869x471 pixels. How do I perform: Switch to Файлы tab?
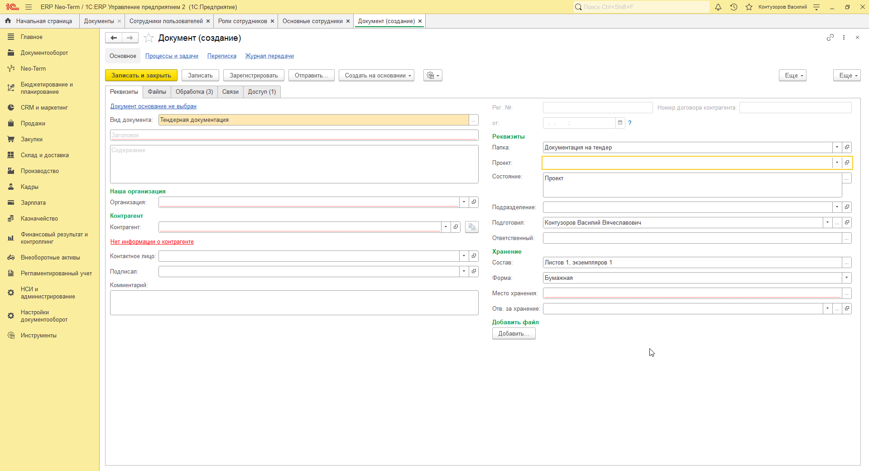coord(157,91)
